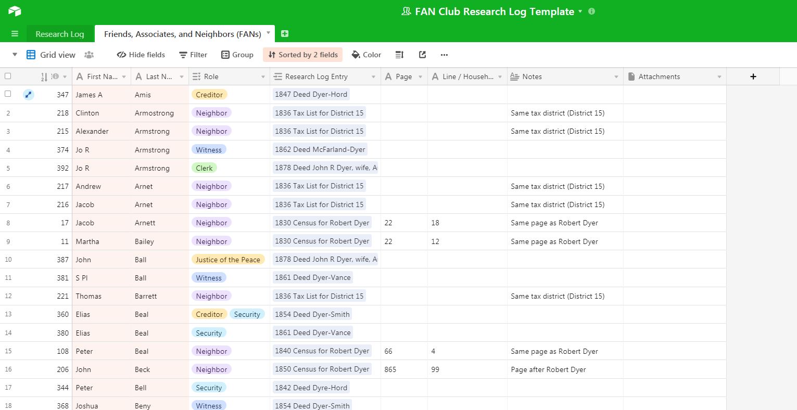Open the view collaborators people icon
Image resolution: width=797 pixels, height=410 pixels.
[89, 55]
